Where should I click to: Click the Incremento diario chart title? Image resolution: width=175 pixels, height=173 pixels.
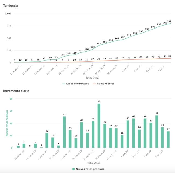pos(16,91)
